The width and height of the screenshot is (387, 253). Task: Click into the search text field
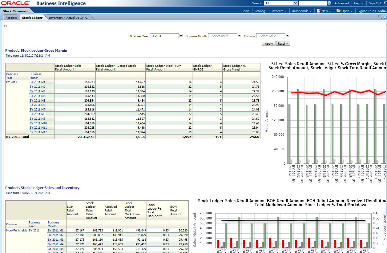(312, 3)
